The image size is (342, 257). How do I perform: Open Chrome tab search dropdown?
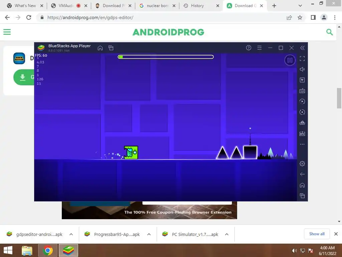click(x=300, y=6)
